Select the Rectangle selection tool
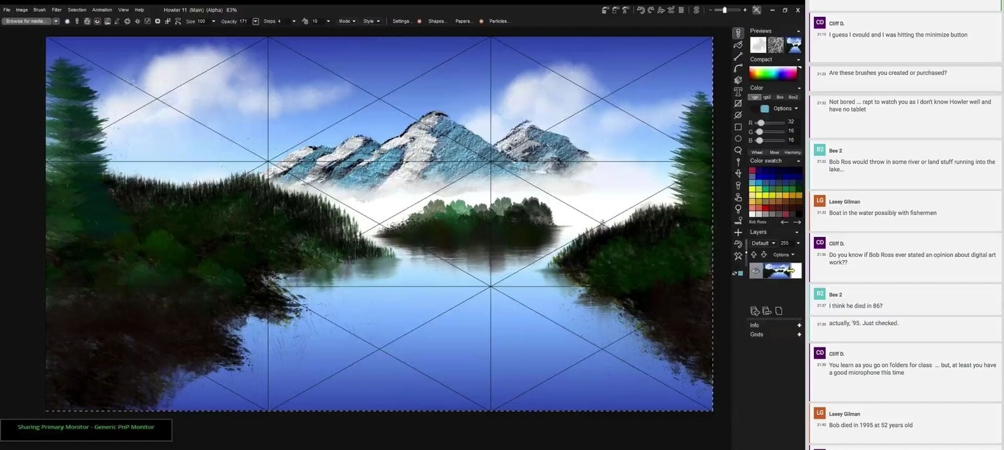Screen dimensions: 1004x450 tap(738, 127)
